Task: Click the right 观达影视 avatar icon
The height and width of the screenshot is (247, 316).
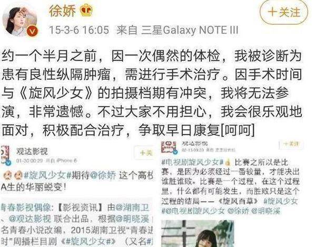Action: (x=169, y=147)
